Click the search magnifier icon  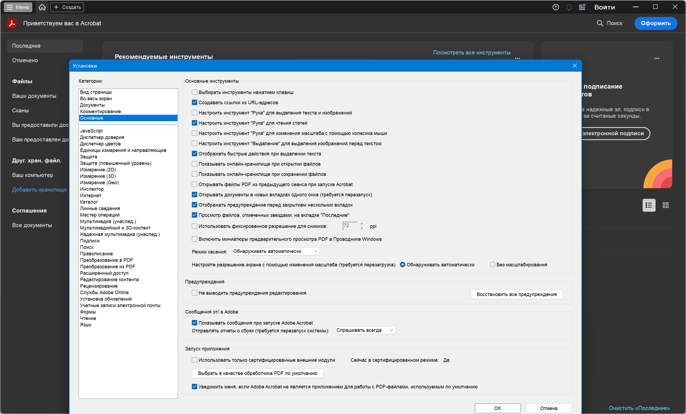point(600,23)
